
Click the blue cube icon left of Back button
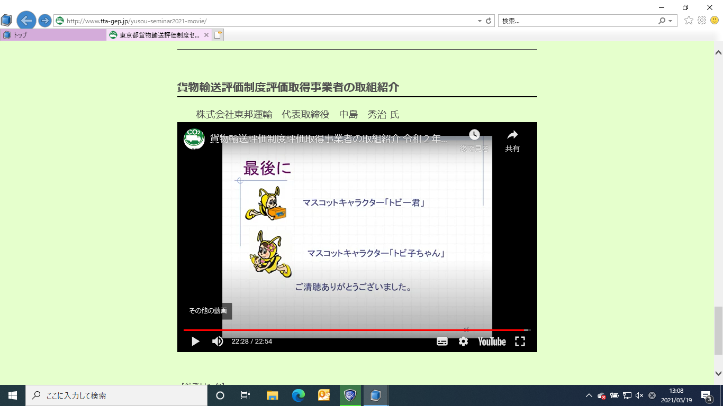[x=6, y=21]
